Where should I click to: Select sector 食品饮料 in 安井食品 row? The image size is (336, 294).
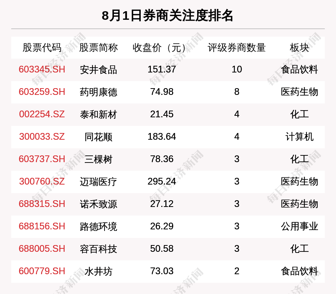coord(299,70)
